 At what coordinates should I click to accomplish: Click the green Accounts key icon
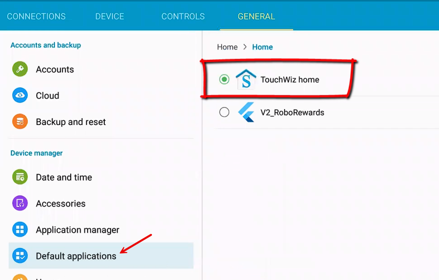pos(20,69)
